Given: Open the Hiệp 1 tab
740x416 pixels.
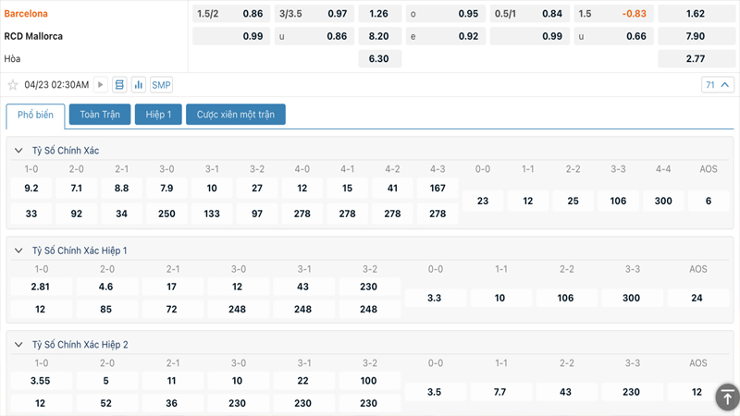Looking at the screenshot, I should pyautogui.click(x=158, y=115).
